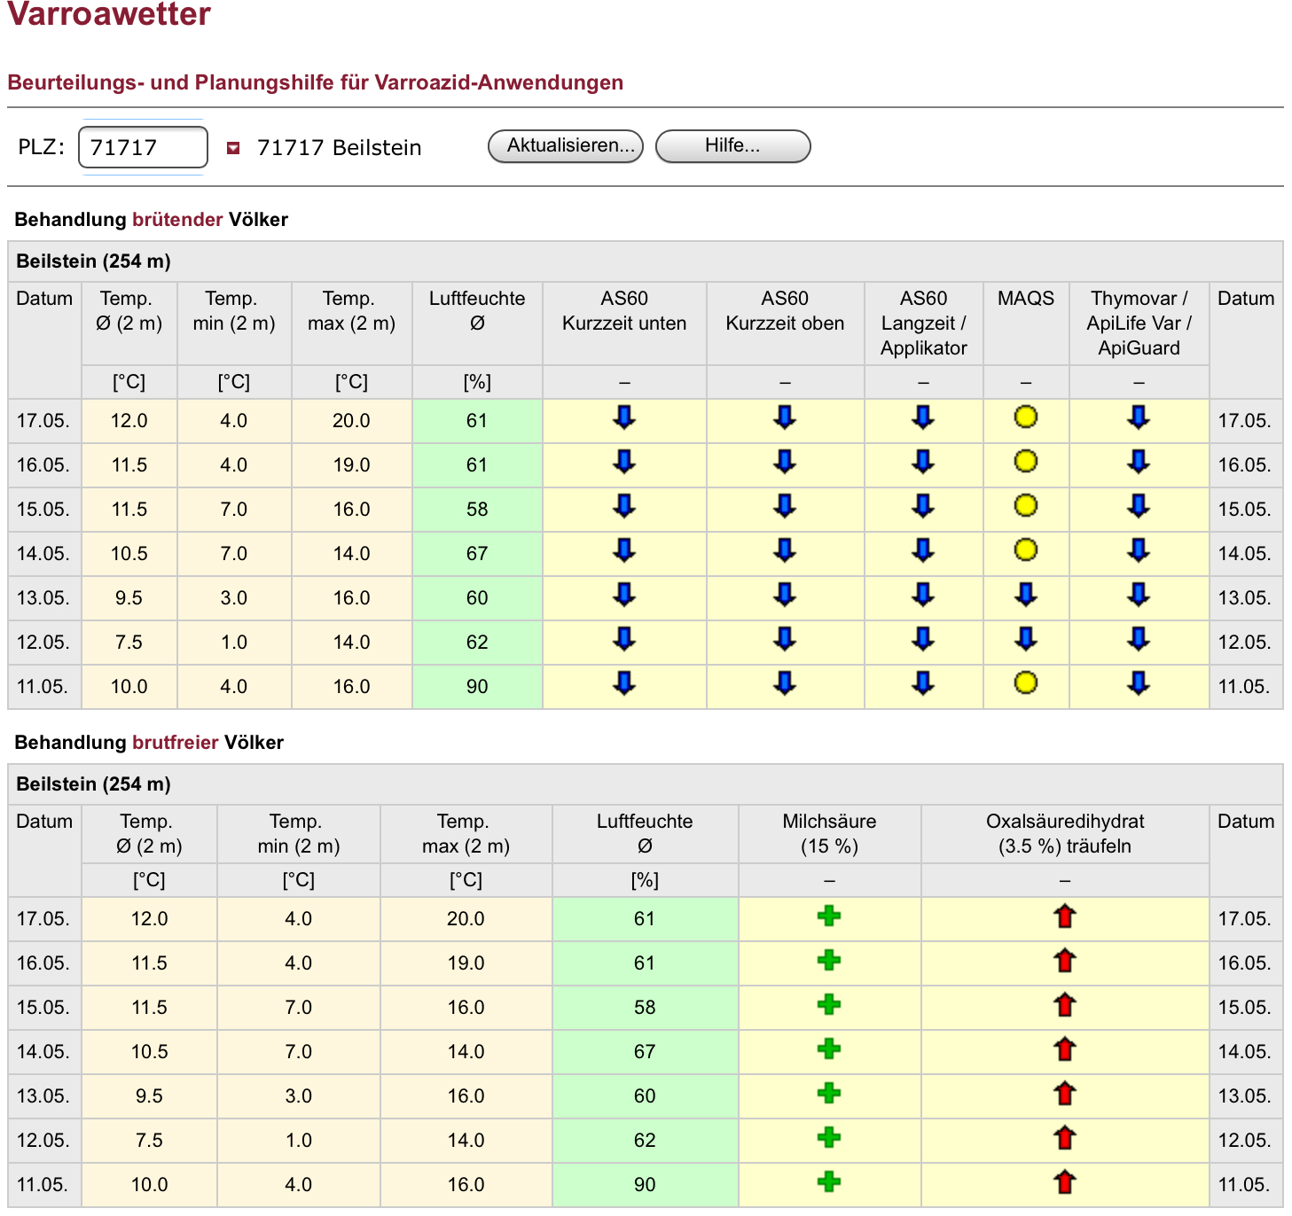Click the Luftfeuchte value 90 in brütender table
The image size is (1292, 1216).
coord(477,687)
